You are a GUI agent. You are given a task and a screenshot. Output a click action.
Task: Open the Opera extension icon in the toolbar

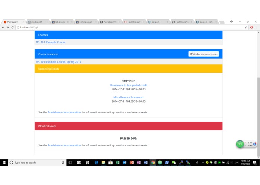pyautogui.click(x=251, y=28)
